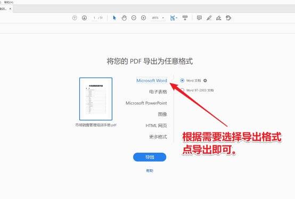Expand the zoom percentage dropdown
This screenshot has height=199, width=295.
coord(163,18)
